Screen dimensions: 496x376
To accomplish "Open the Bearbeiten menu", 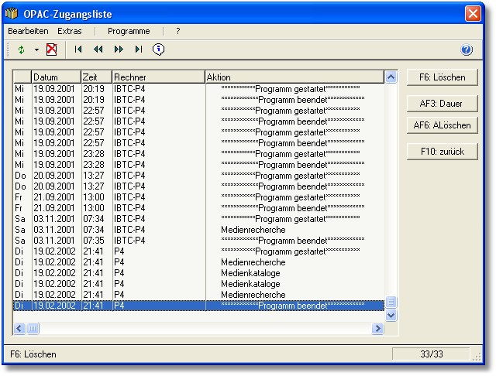I will pyautogui.click(x=28, y=31).
